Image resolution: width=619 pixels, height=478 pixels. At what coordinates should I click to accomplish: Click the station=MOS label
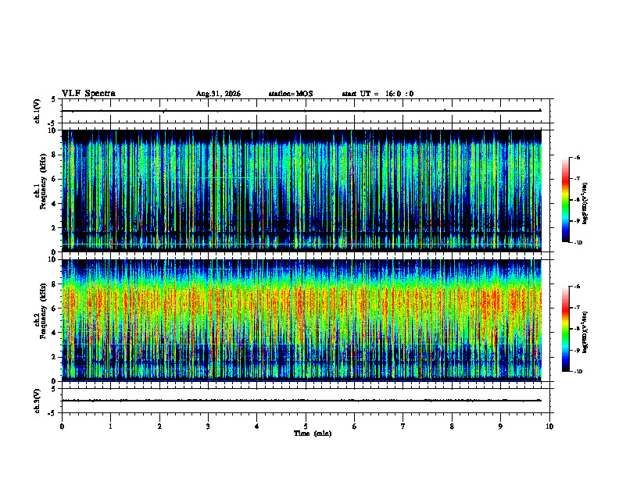coord(291,94)
